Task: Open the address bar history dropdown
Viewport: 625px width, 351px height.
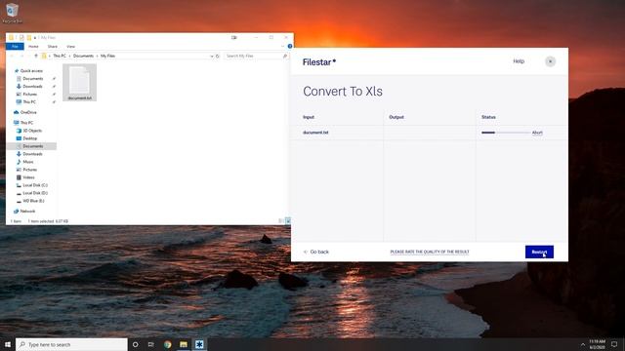Action: 212,57
